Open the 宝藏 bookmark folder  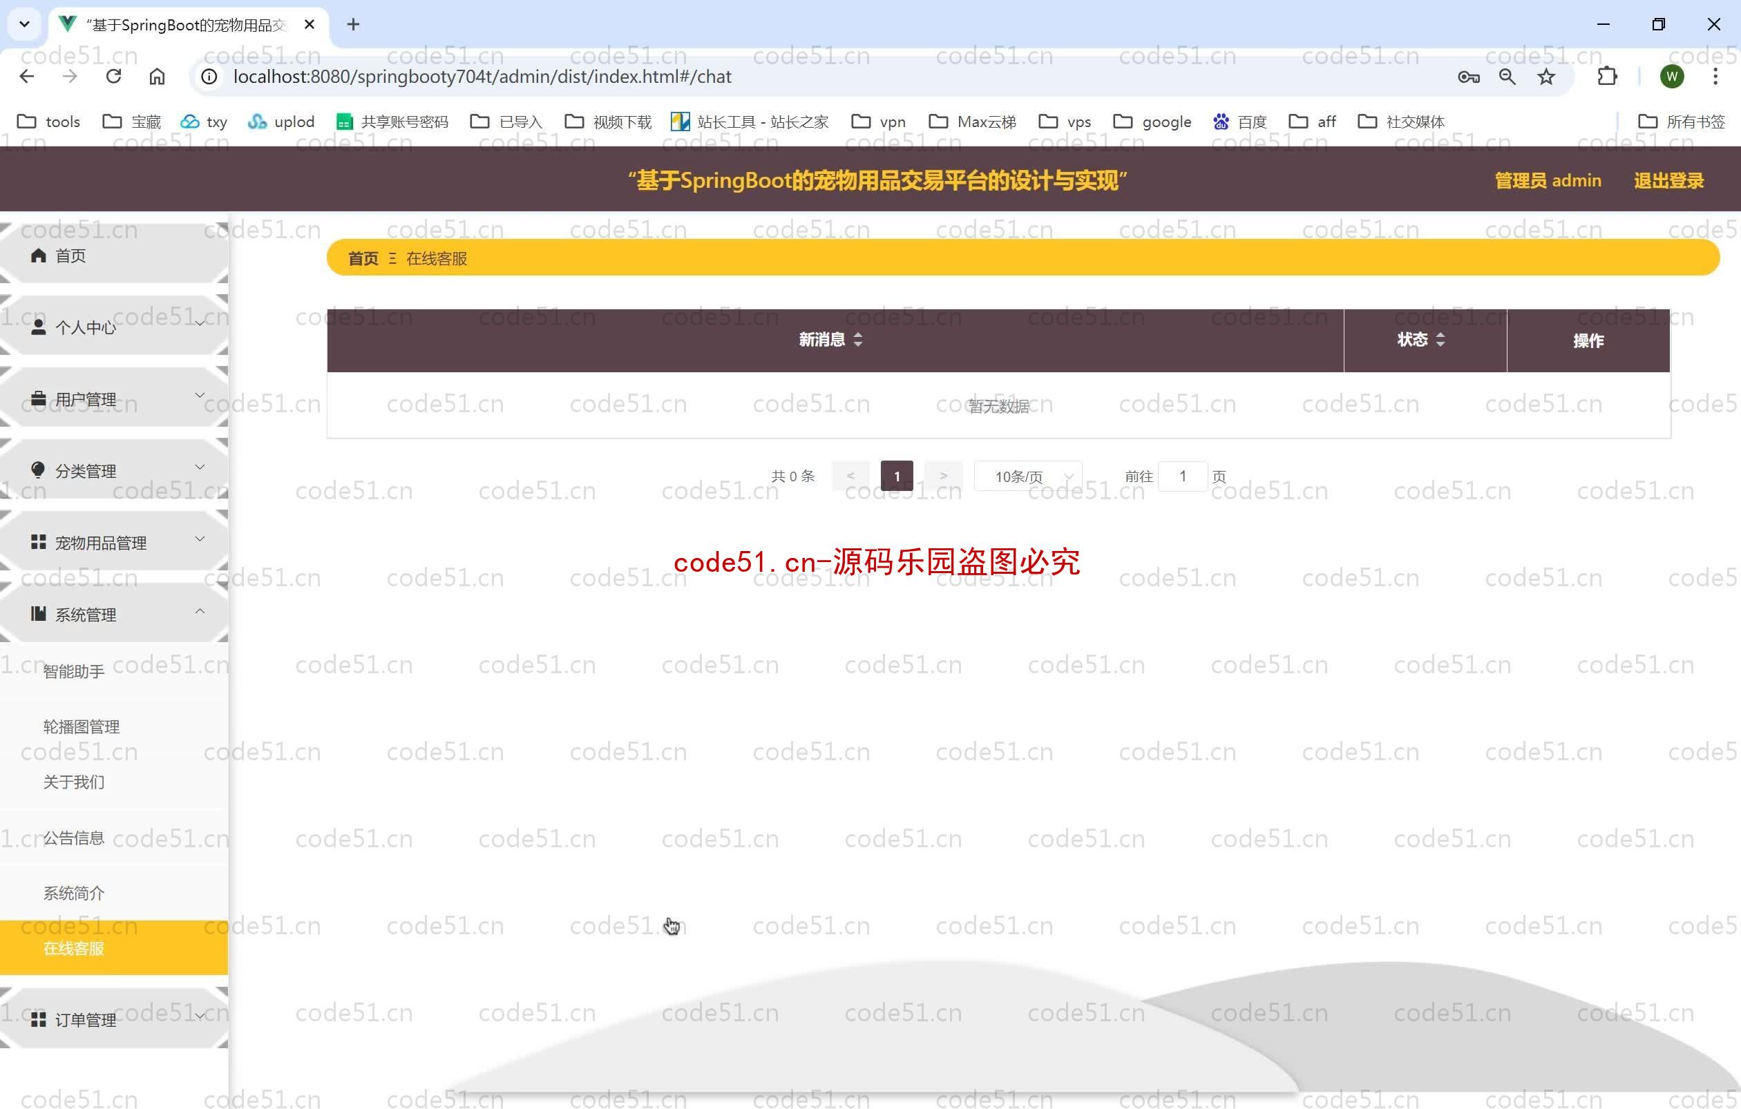[x=131, y=122]
